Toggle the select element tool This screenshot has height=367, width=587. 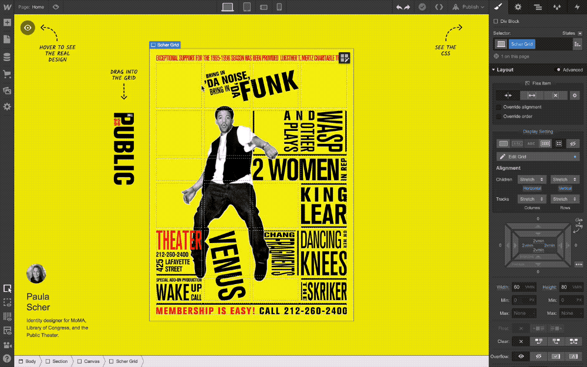(7, 288)
